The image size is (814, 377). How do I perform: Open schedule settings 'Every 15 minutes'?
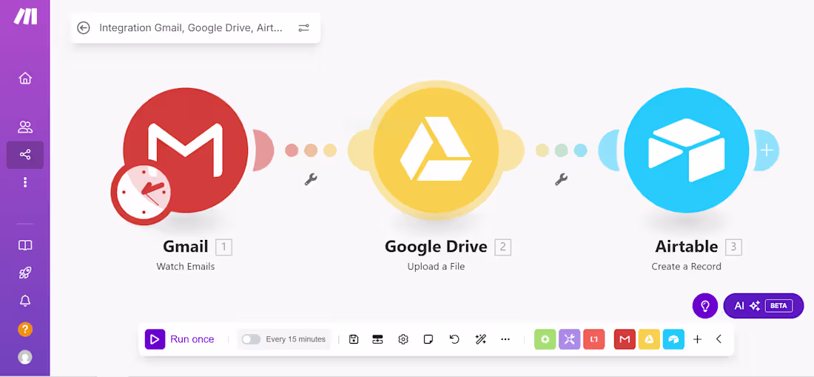[295, 339]
